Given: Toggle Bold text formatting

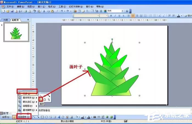Looking at the screenshot, I should click(111, 16).
